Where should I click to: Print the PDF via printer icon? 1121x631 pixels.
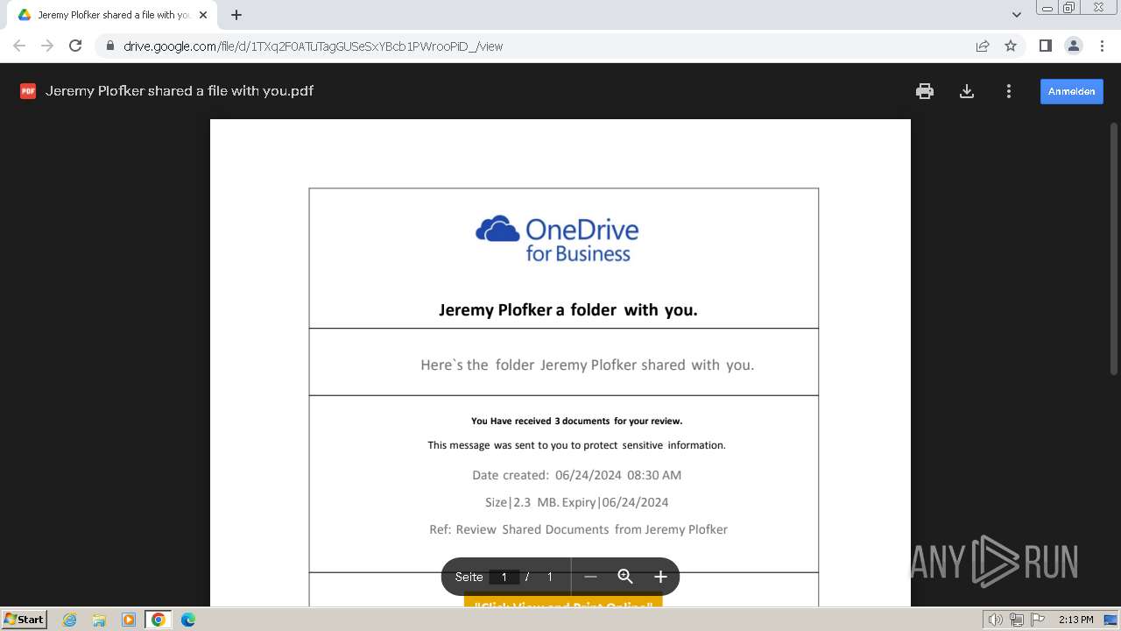coord(925,91)
